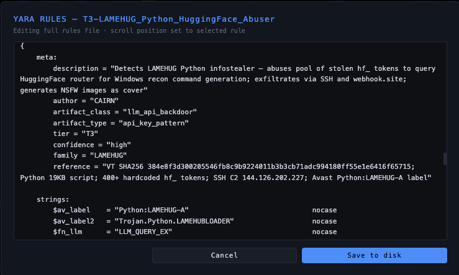This screenshot has height=275, width=459.
Task: Click the $av_label2 Trojan.Python.LAMEHUBLOADER line
Action: pyautogui.click(x=143, y=221)
